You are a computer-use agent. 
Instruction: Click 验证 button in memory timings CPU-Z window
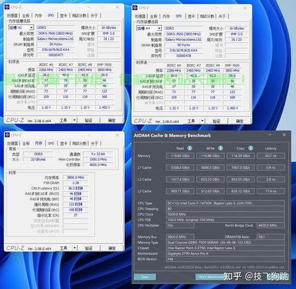pyautogui.click(x=88, y=248)
